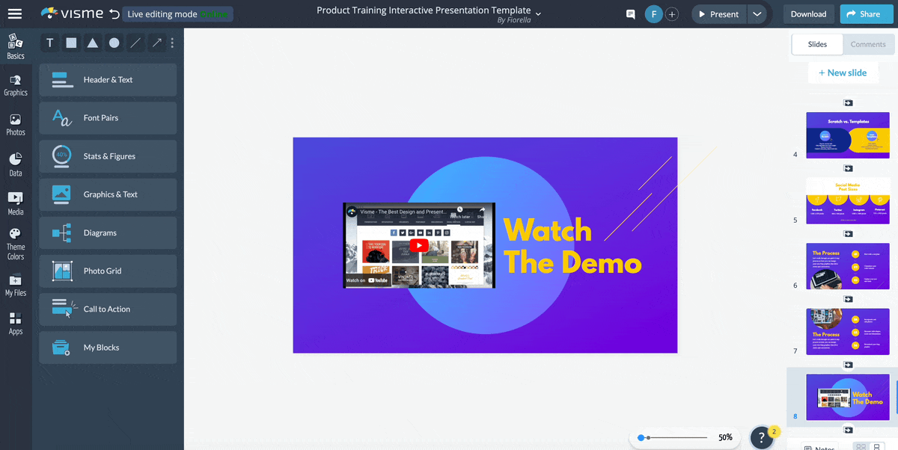Open the Photos panel in the sidebar

pyautogui.click(x=16, y=125)
